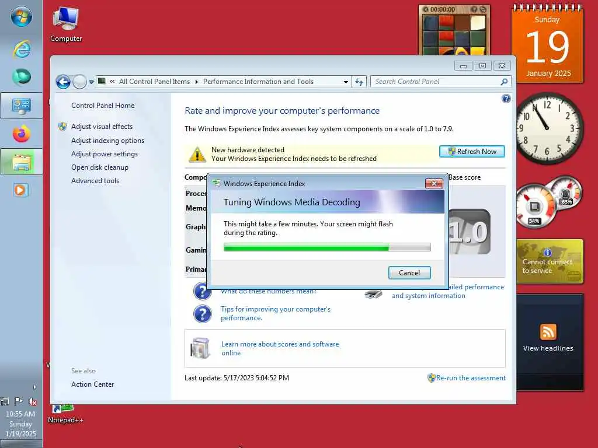Expand the address bar history dropdown

click(x=346, y=82)
